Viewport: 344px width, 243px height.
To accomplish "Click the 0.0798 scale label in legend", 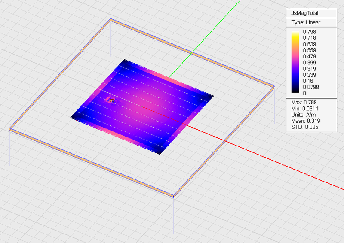I will 311,87.
